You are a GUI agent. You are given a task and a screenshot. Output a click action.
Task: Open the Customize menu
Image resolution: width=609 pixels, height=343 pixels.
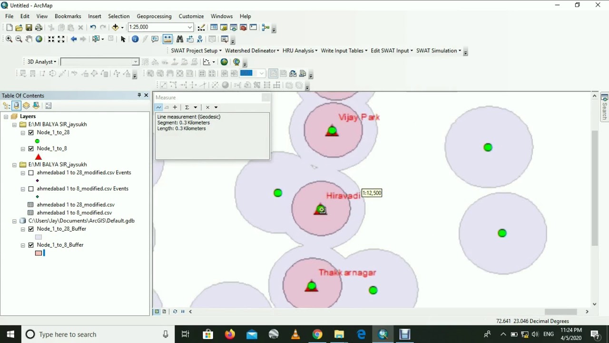(191, 16)
